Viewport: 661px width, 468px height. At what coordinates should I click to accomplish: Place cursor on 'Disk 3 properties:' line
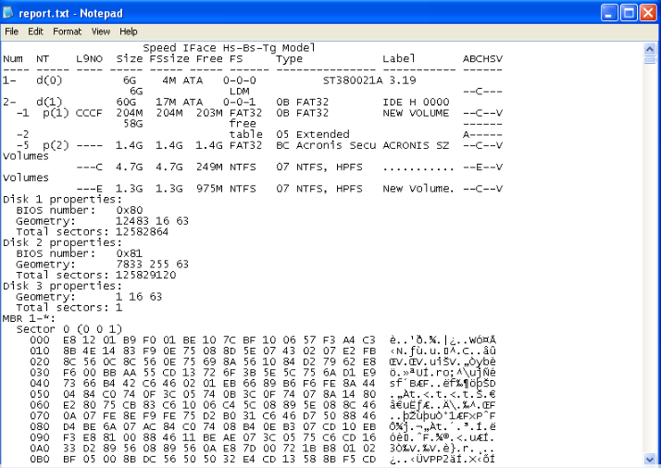point(62,286)
